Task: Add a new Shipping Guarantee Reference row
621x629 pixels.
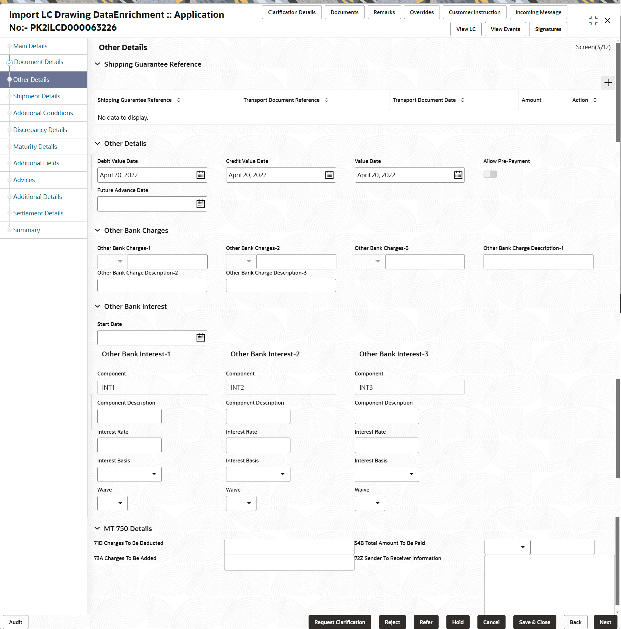Action: (608, 82)
